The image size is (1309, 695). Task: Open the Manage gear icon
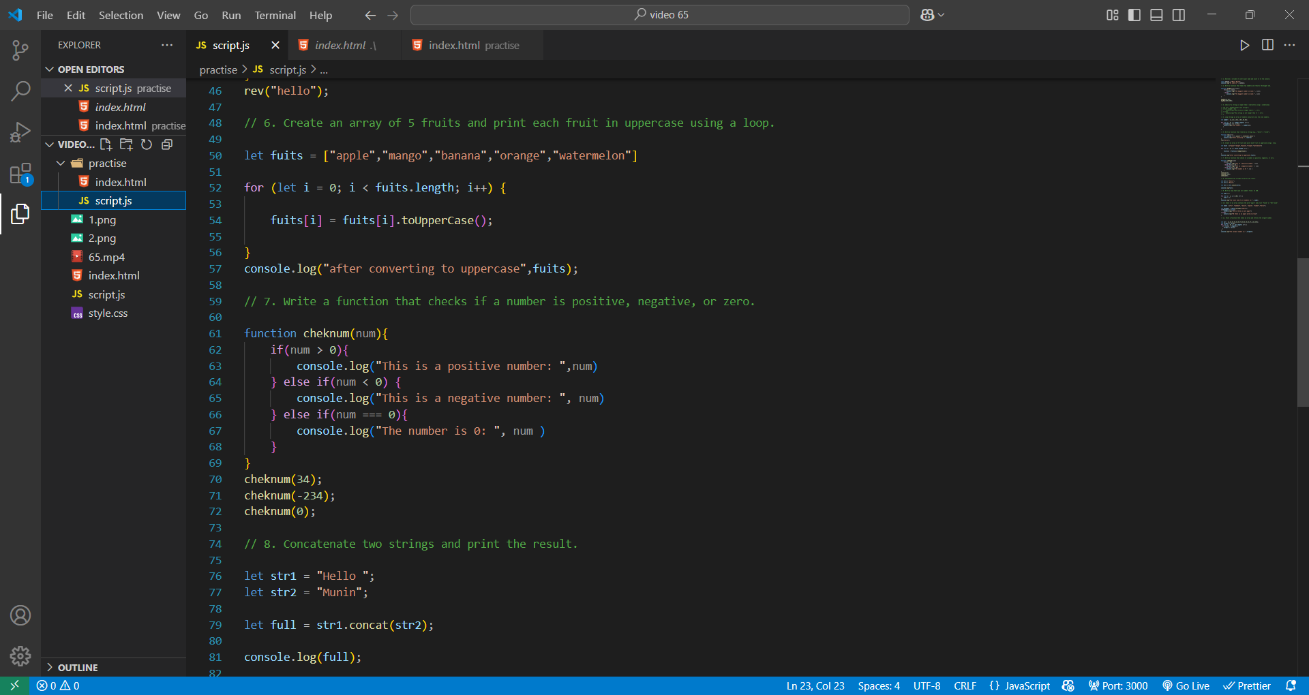20,656
